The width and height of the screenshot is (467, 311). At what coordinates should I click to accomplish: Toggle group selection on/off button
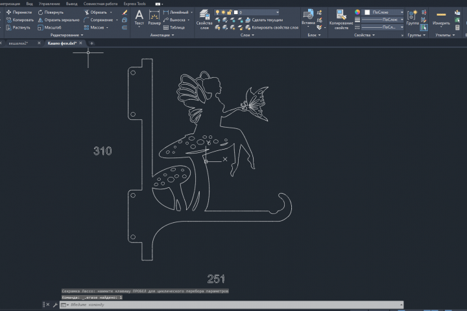tap(424, 27)
